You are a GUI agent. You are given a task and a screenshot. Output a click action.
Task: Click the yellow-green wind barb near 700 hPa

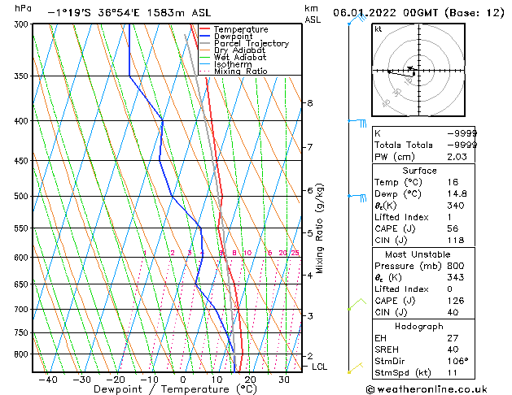(356, 304)
